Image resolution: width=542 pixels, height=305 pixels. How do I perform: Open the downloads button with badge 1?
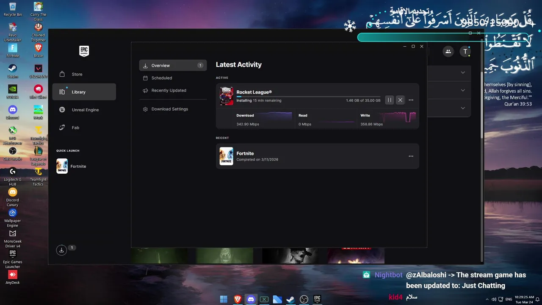tap(61, 250)
